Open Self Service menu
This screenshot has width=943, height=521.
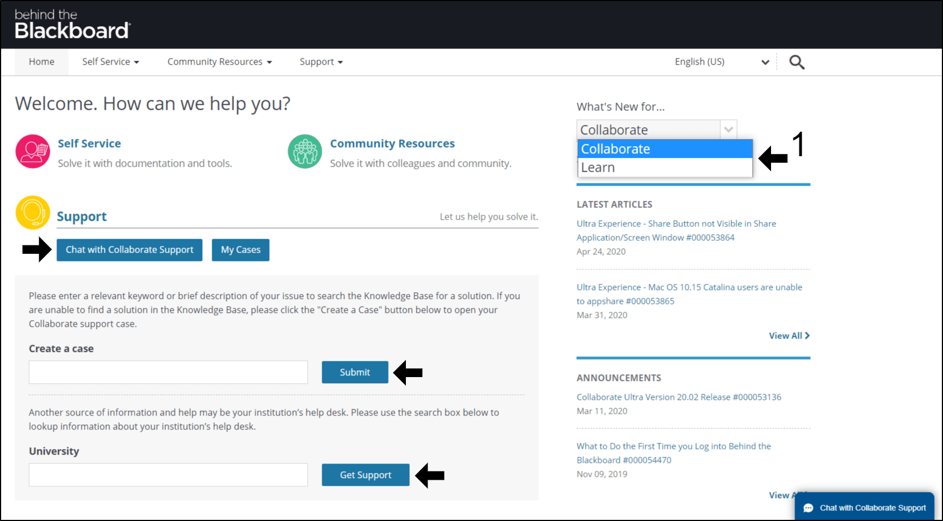[x=111, y=62]
